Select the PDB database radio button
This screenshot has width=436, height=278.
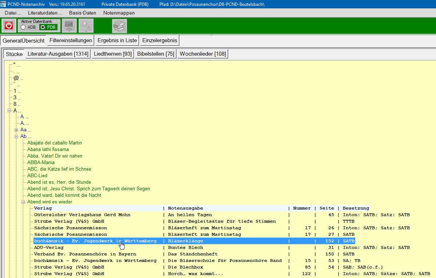pyautogui.click(x=43, y=27)
